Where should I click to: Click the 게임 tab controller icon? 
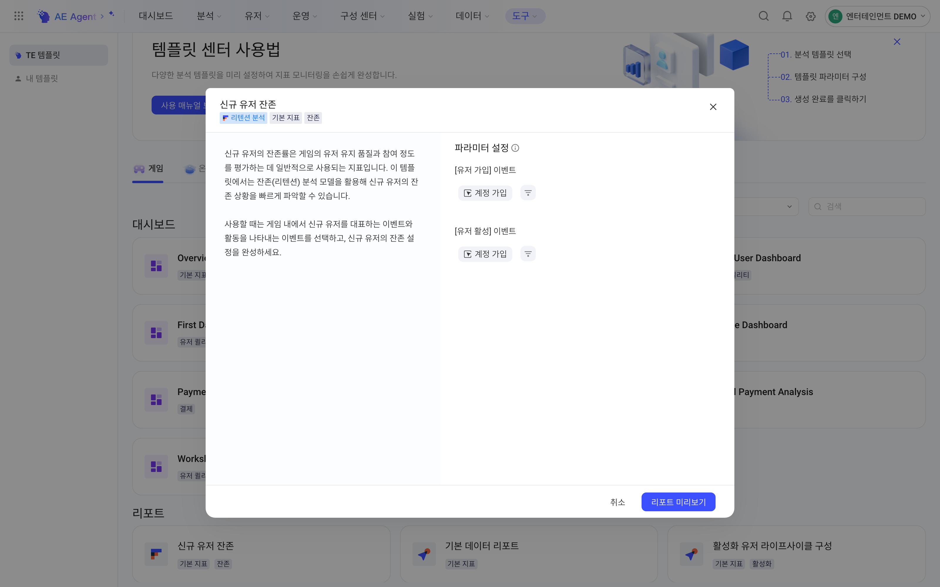[139, 169]
